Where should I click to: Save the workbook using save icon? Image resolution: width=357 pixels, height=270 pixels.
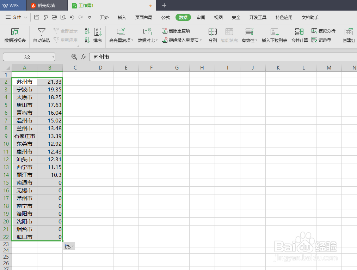(36, 17)
